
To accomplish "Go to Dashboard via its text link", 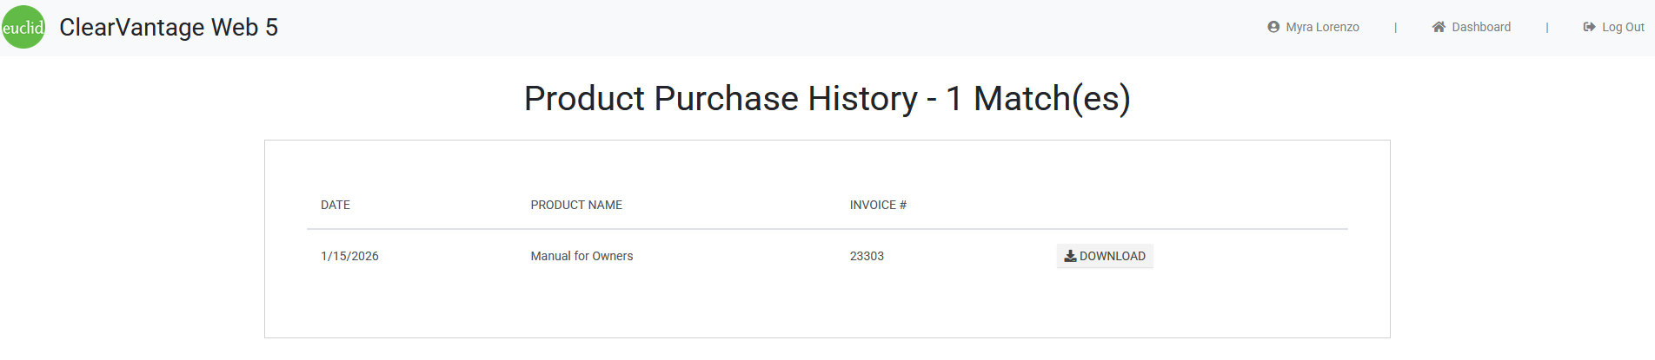I will tap(1481, 27).
